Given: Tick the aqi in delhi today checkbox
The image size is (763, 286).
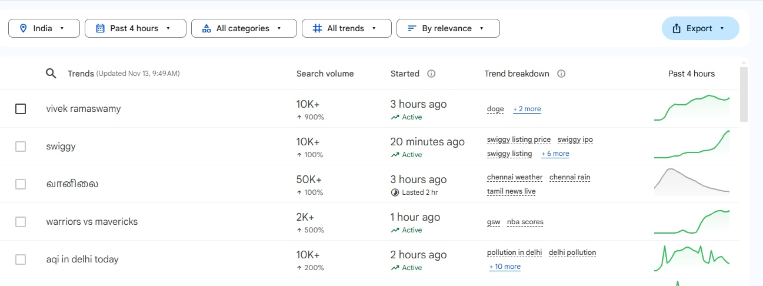Looking at the screenshot, I should coord(21,260).
